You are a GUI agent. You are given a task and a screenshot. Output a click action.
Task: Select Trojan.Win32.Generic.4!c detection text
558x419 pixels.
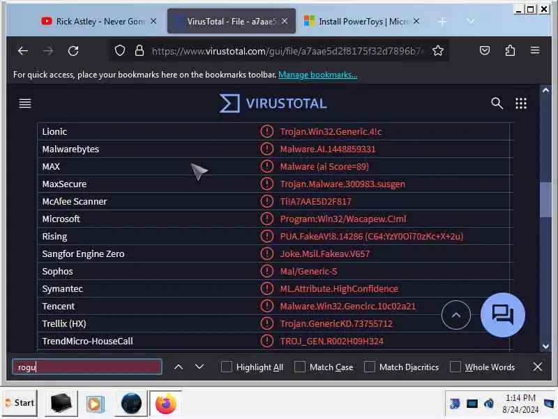pyautogui.click(x=331, y=131)
